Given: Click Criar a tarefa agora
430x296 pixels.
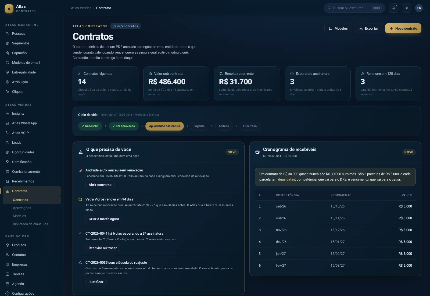Looking at the screenshot, I should tap(104, 219).
